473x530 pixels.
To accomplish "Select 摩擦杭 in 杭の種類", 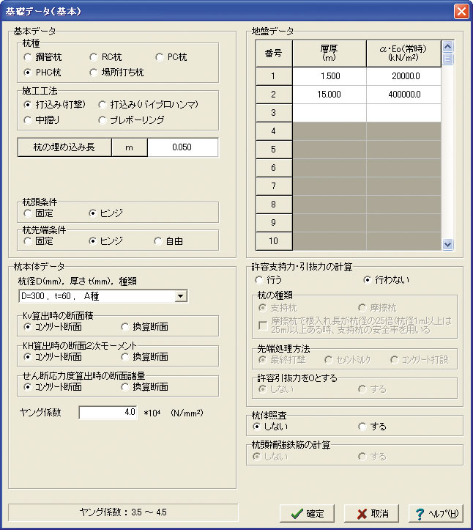I will coord(362,308).
